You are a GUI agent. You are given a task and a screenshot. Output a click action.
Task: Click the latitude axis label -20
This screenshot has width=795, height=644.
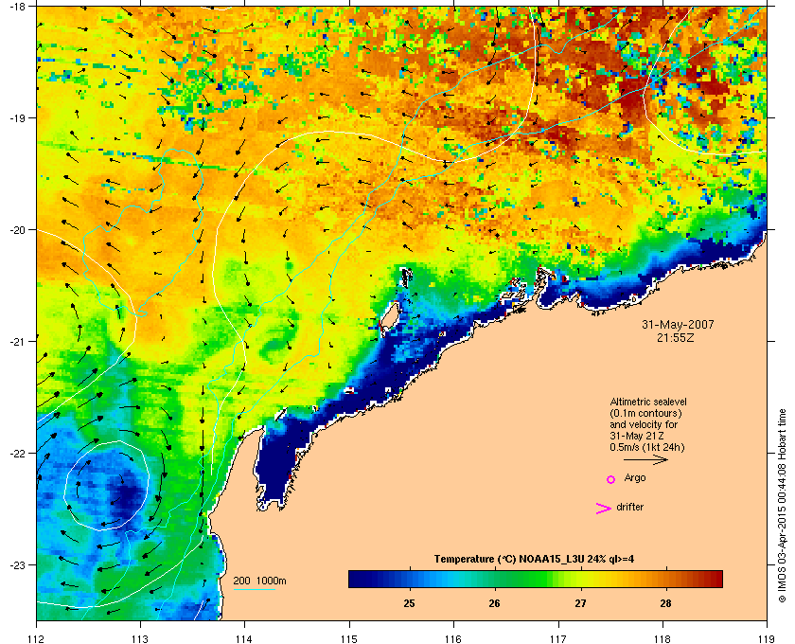[x=17, y=229]
